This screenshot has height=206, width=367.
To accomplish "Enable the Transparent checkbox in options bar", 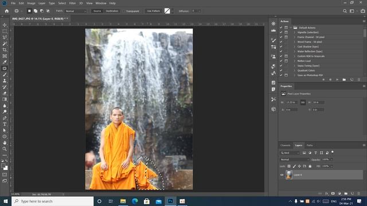I will [x=124, y=11].
